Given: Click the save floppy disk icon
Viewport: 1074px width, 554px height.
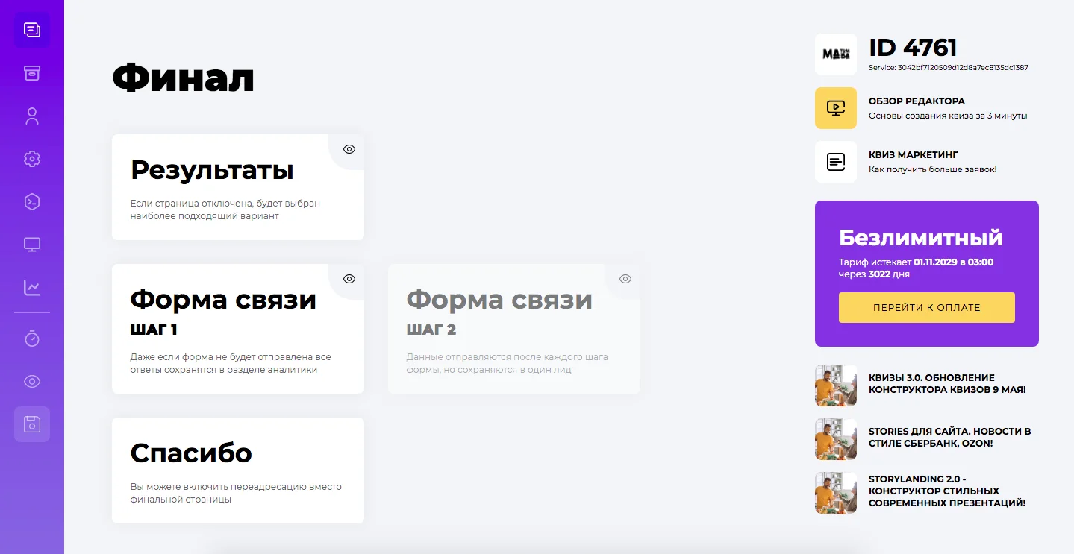Looking at the screenshot, I should (32, 424).
